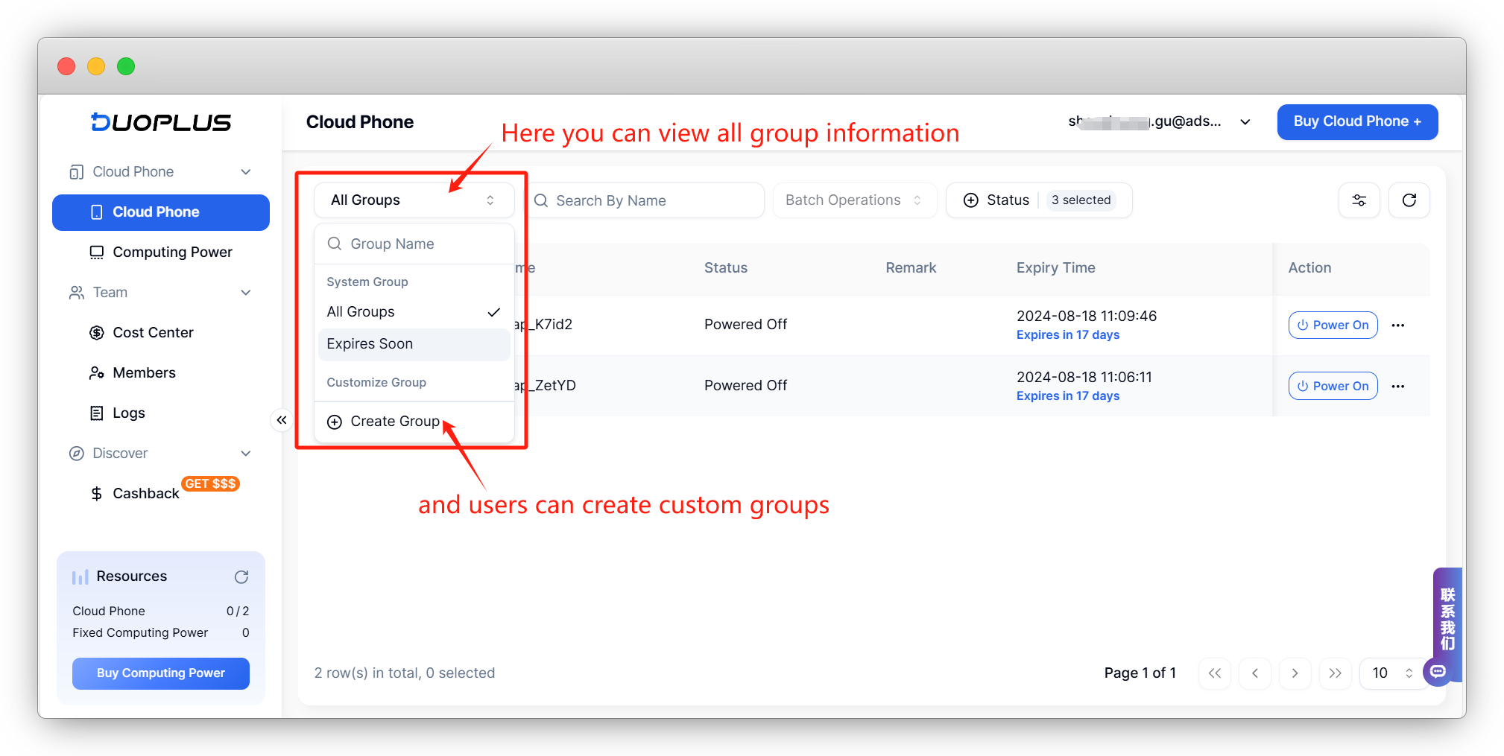This screenshot has width=1504, height=756.
Task: Open the column filter settings icon
Action: coord(1359,200)
